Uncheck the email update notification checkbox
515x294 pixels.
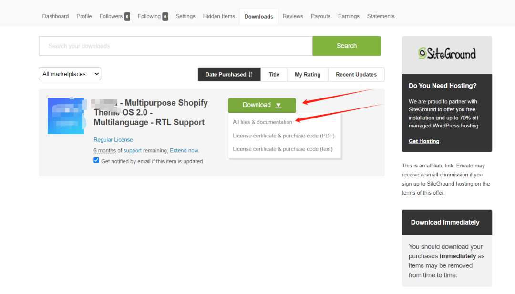coord(97,161)
